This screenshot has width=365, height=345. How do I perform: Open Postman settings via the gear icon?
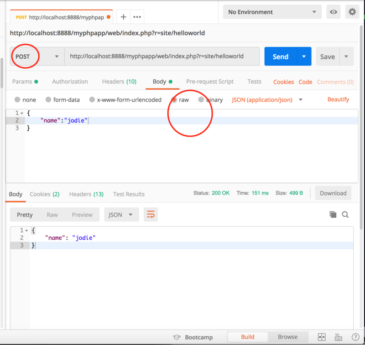(352, 12)
